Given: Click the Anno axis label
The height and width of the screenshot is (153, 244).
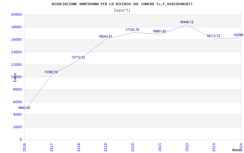Looking at the screenshot, I should coord(237,150).
